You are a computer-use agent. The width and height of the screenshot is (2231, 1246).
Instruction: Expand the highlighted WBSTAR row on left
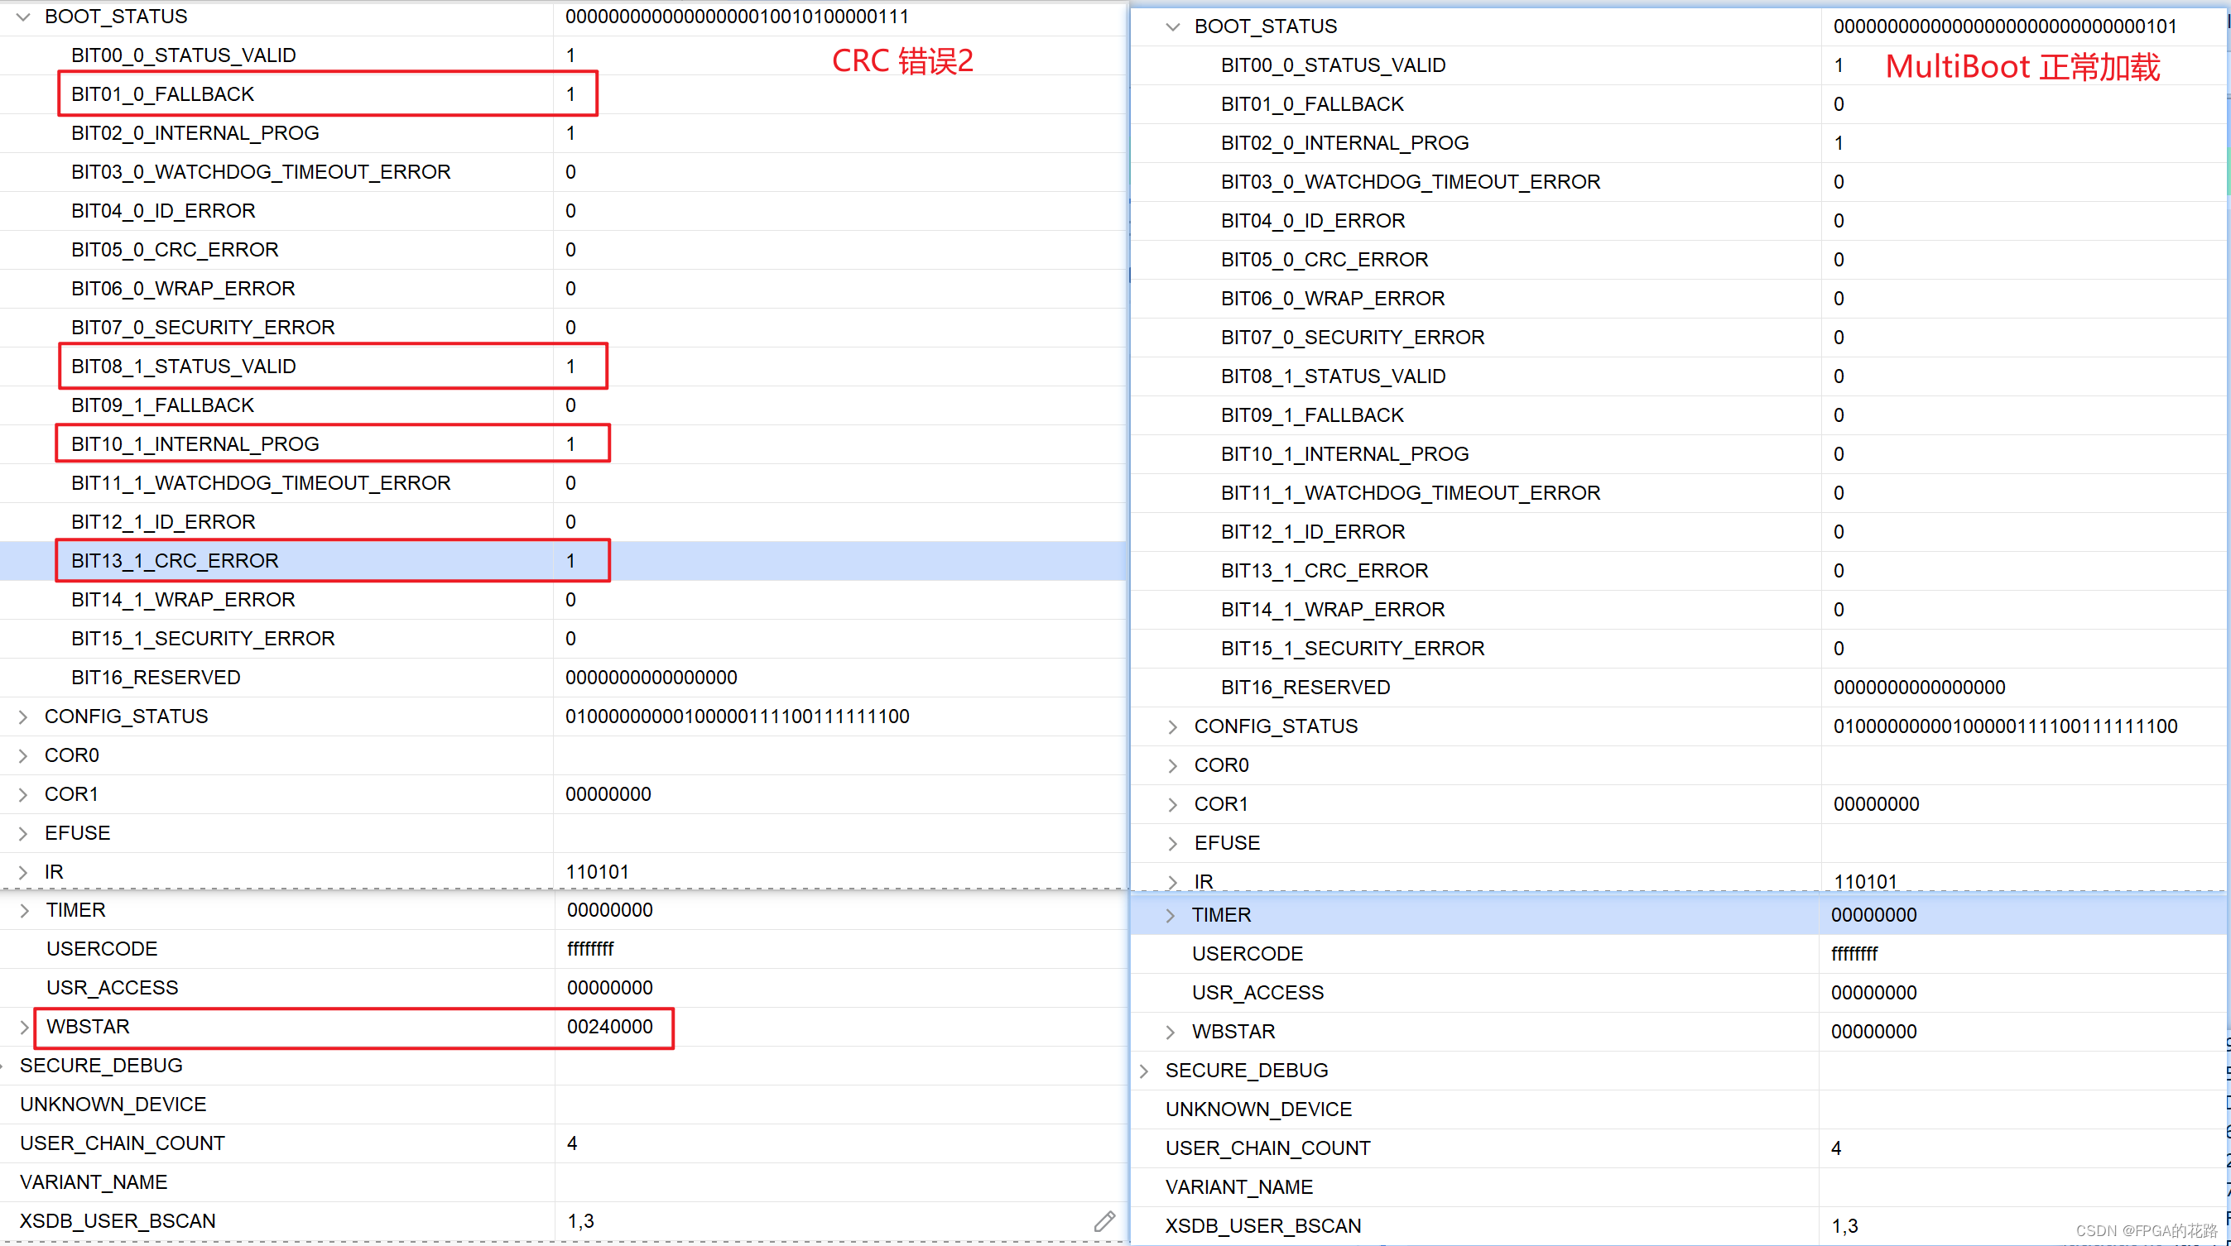24,1027
